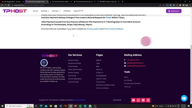Open the Nexus Web Solution copyright link

(79, 100)
